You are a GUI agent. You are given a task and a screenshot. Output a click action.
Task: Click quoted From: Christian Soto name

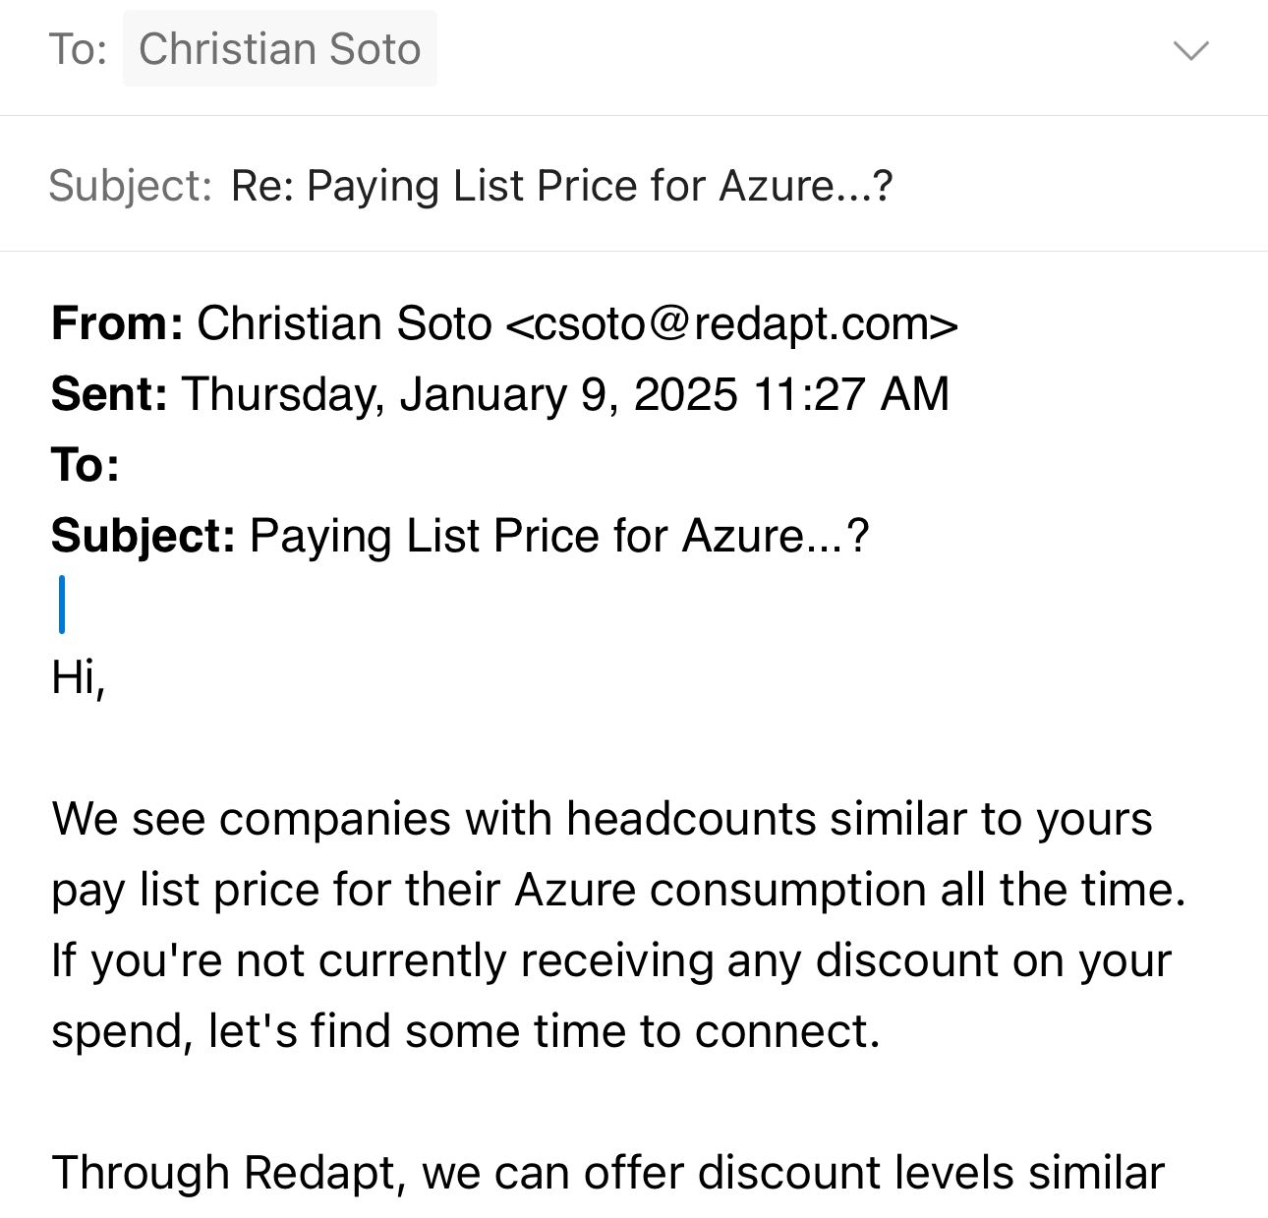click(x=344, y=323)
